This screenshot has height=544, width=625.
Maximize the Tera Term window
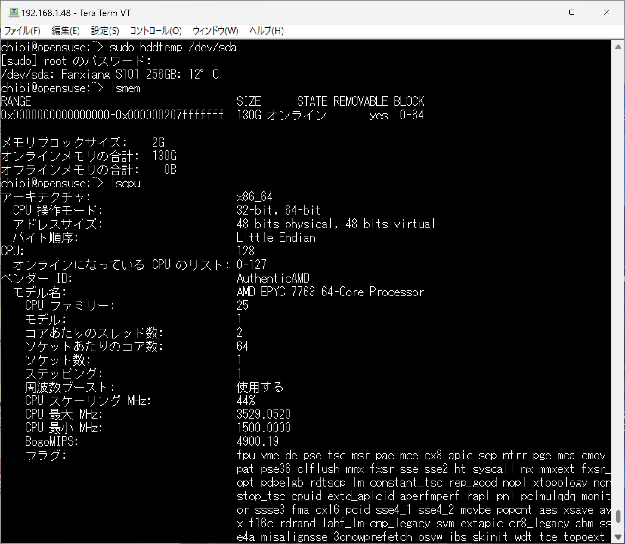pyautogui.click(x=572, y=12)
